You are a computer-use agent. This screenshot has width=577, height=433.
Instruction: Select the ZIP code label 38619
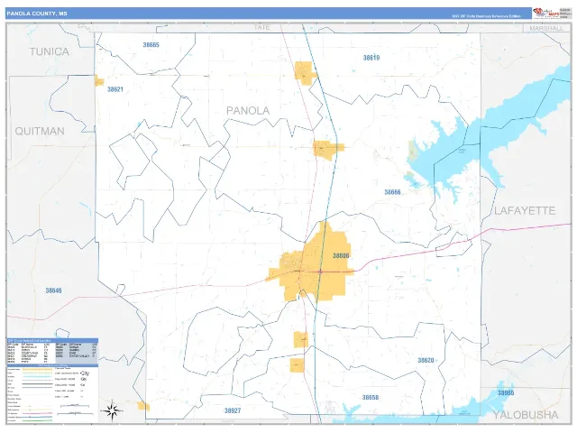[x=371, y=58]
